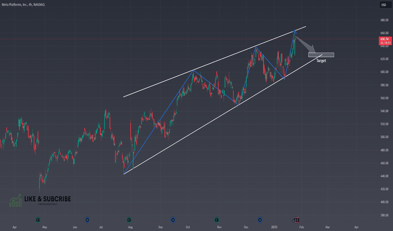The image size is (393, 231).
Task: Click the 520.00 price axis label
Action: click(384, 124)
